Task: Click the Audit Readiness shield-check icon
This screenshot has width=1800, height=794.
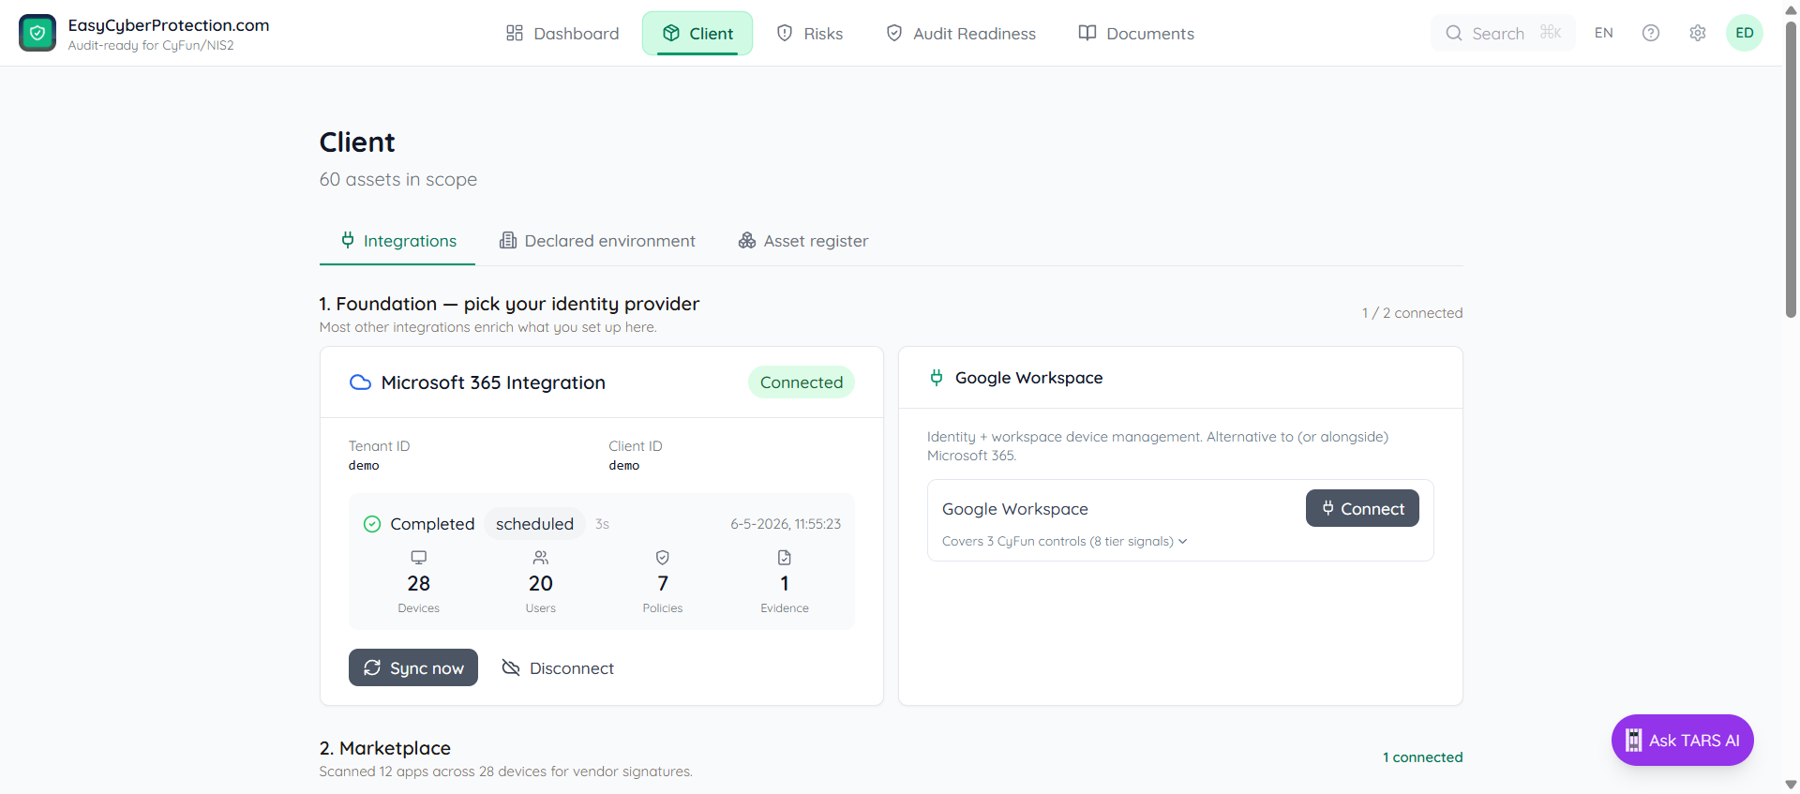Action: [x=894, y=33]
